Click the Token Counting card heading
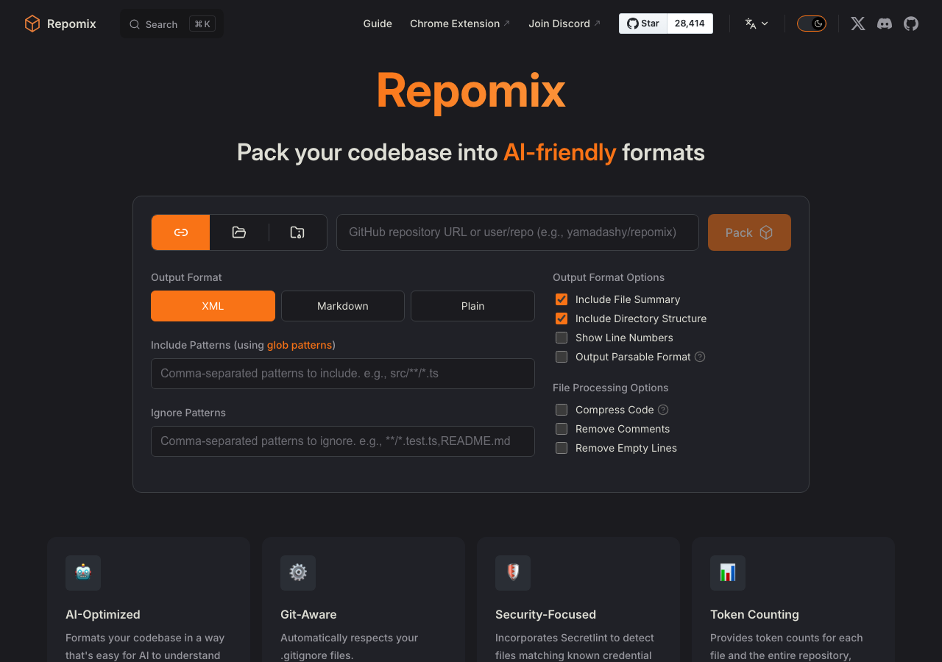942x662 pixels. pyautogui.click(x=754, y=614)
